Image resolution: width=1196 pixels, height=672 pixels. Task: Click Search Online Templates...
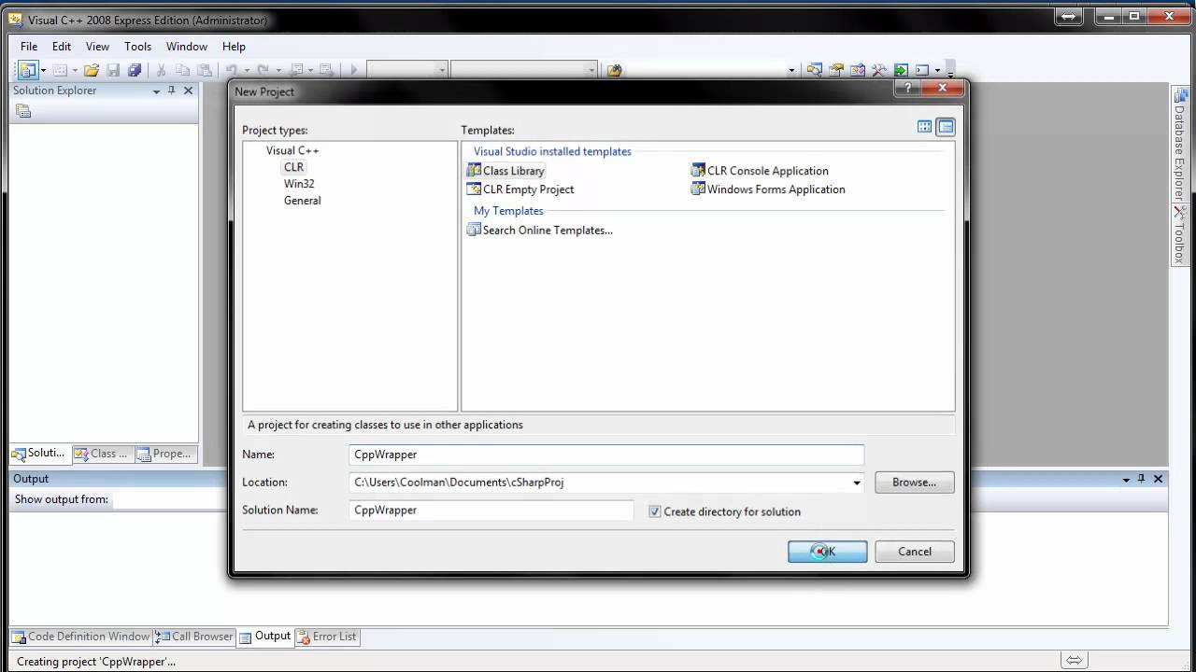[x=540, y=231]
